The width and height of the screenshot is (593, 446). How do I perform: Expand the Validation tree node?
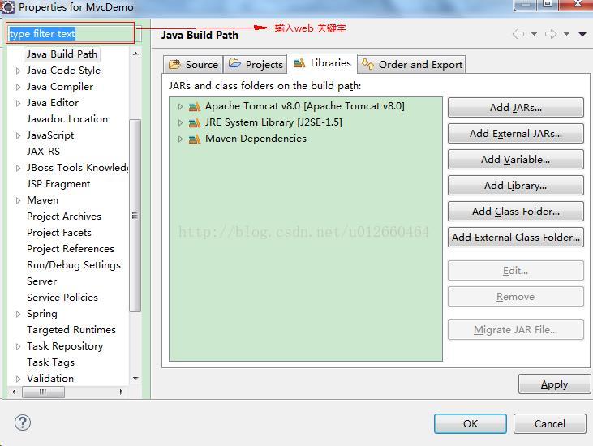tap(18, 379)
